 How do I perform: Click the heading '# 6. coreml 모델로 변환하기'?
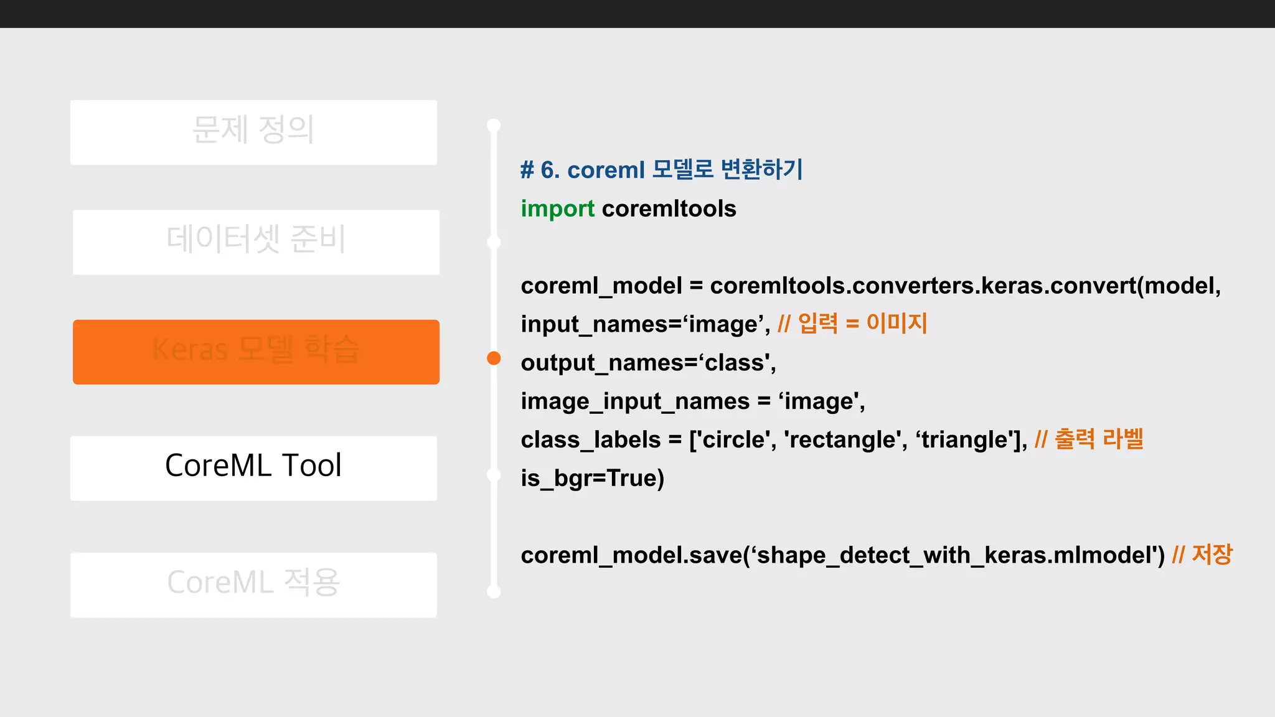tap(662, 169)
